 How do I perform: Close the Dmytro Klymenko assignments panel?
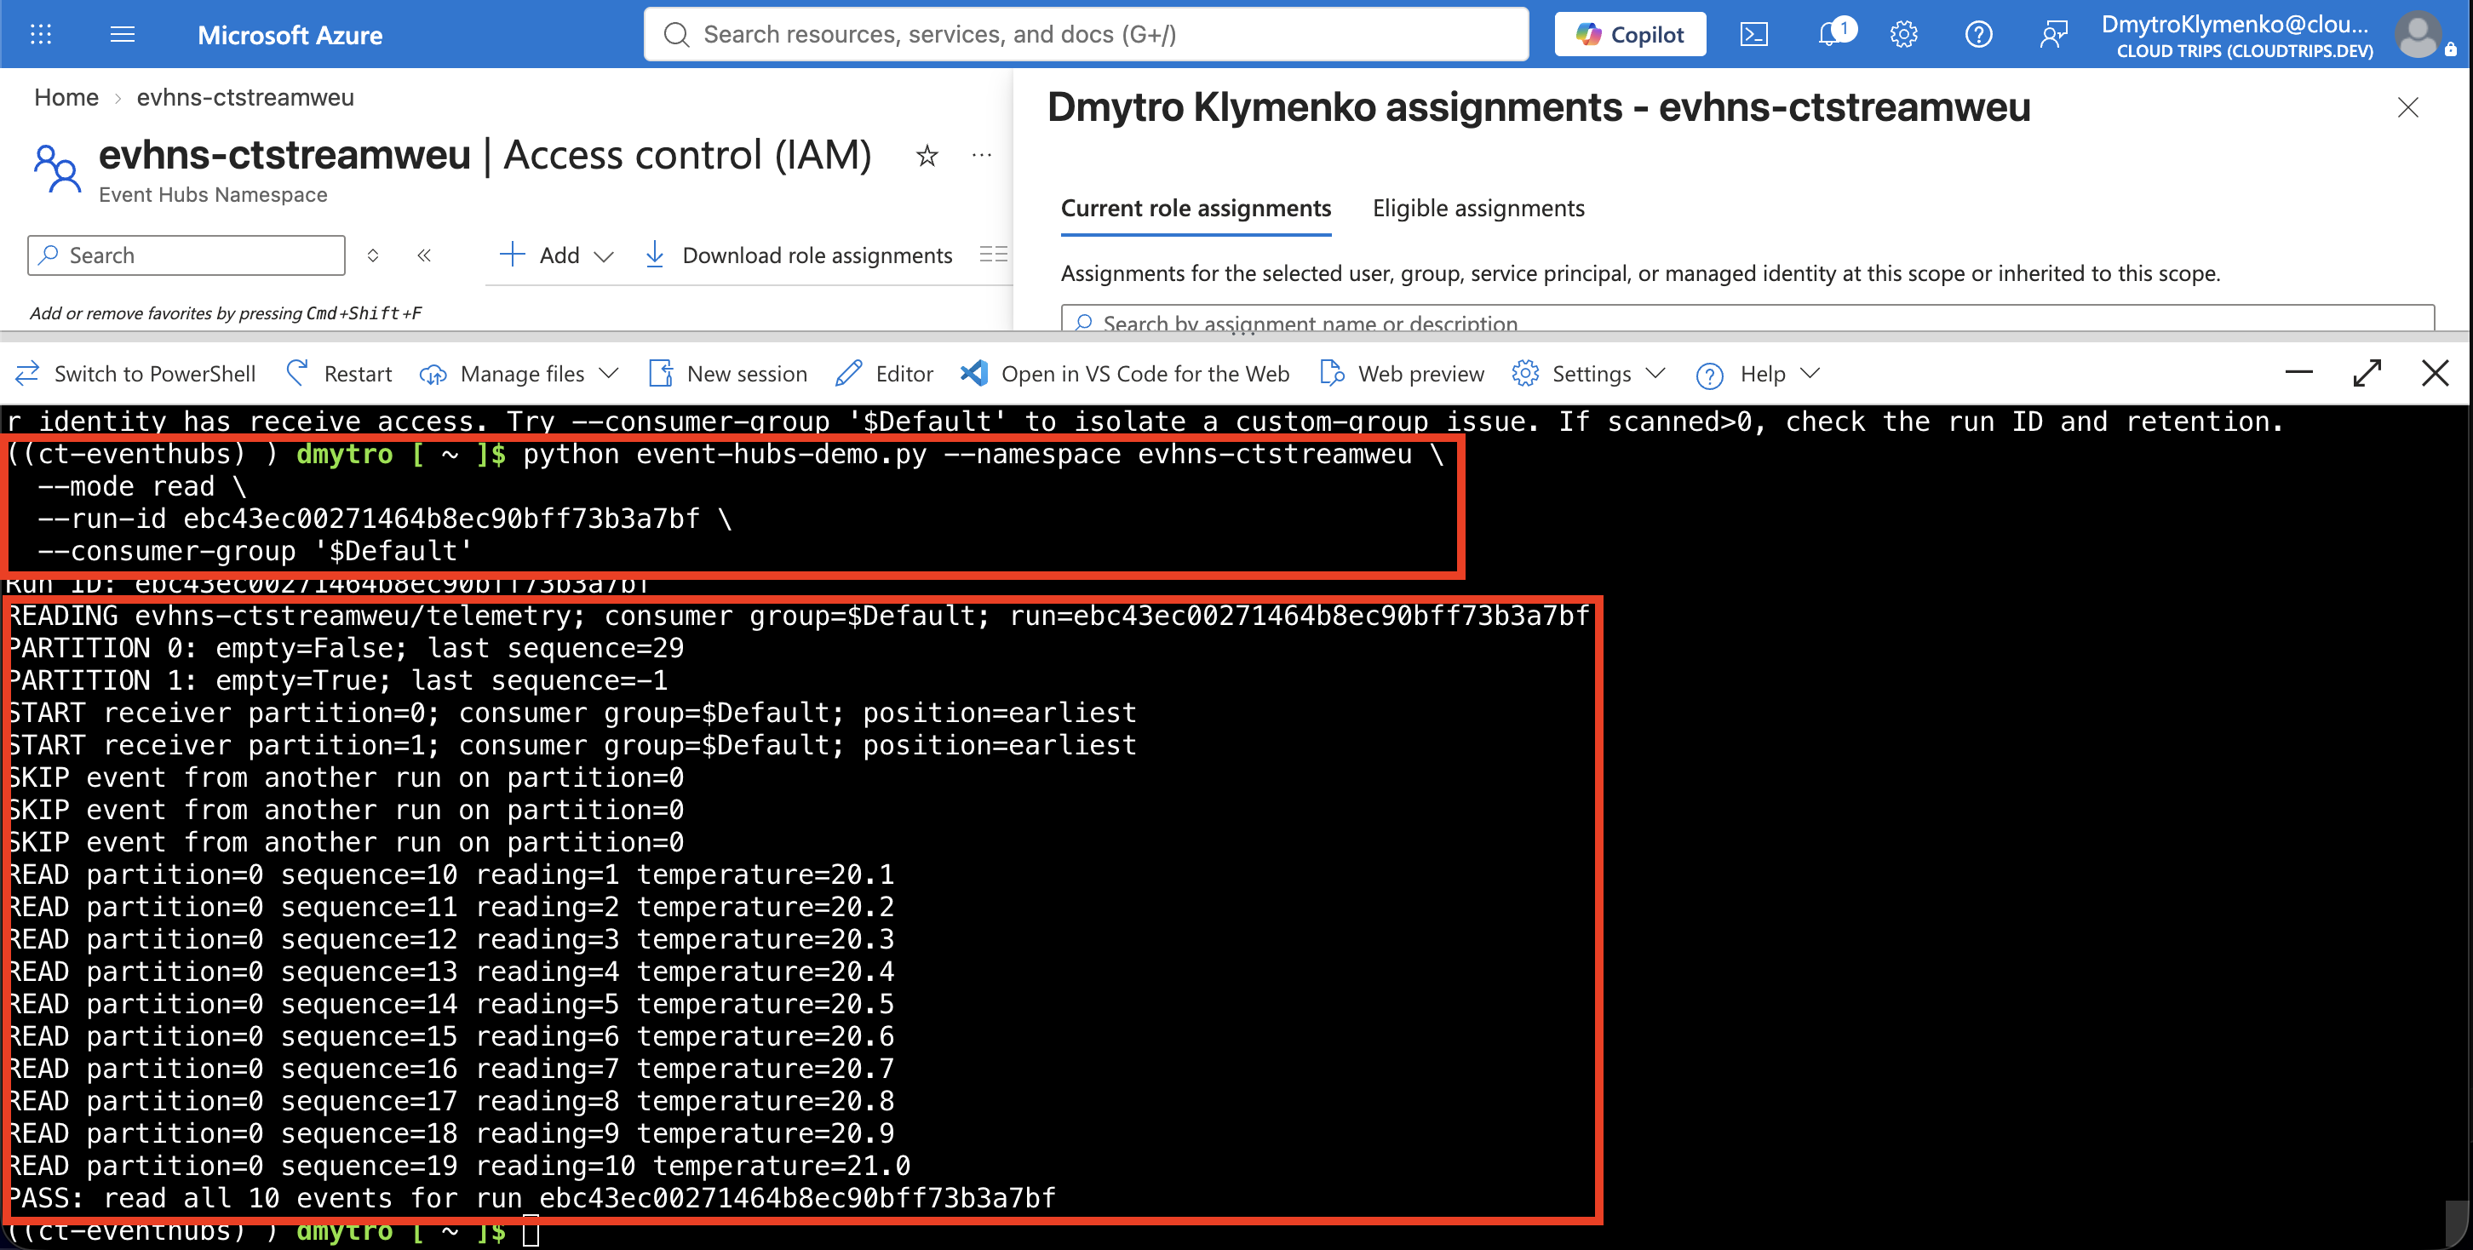tap(2407, 107)
